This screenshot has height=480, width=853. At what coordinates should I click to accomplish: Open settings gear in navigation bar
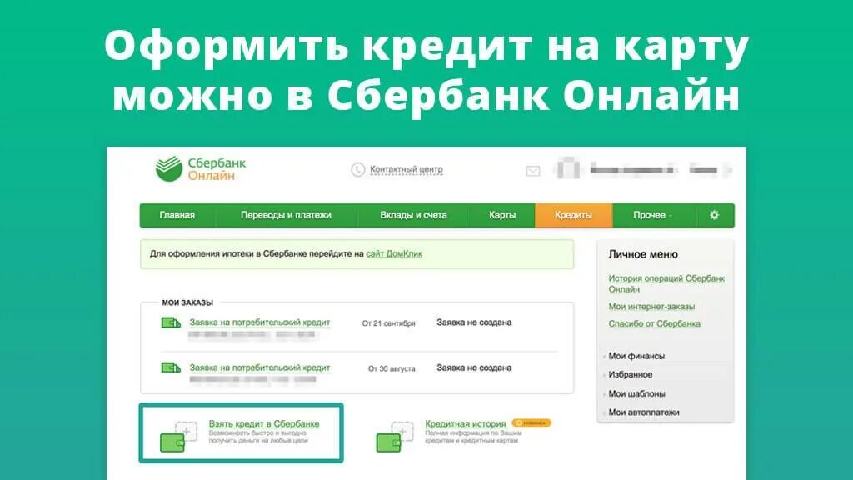[714, 215]
